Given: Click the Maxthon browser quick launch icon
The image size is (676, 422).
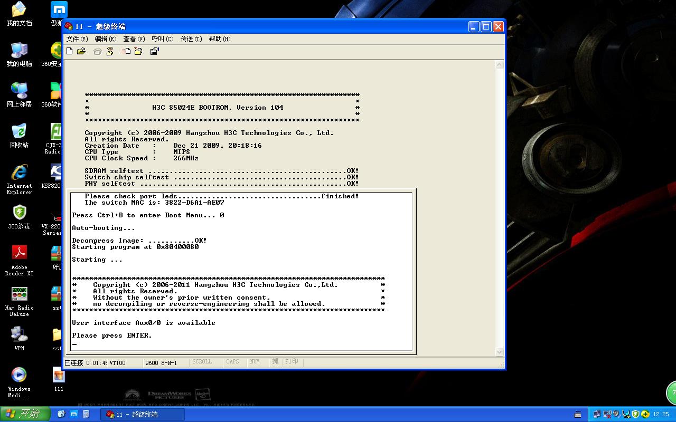Looking at the screenshot, I should pos(74,414).
